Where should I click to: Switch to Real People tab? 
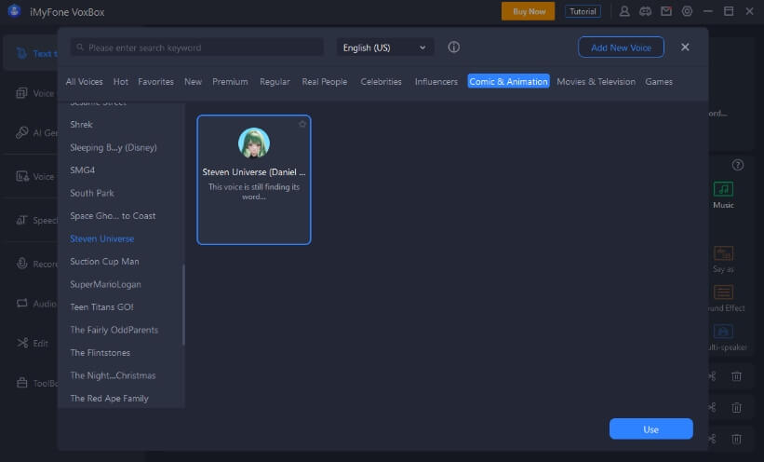pyautogui.click(x=325, y=81)
